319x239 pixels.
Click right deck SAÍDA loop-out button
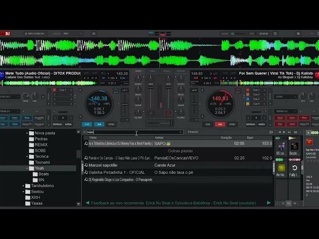(262, 124)
